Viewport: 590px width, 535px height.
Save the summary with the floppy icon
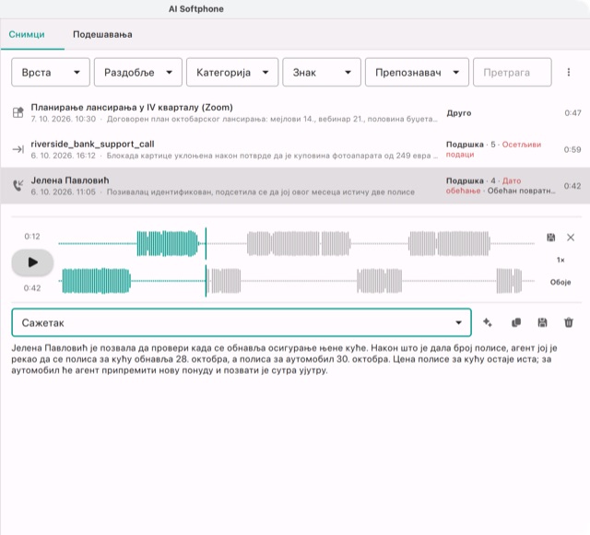[542, 322]
